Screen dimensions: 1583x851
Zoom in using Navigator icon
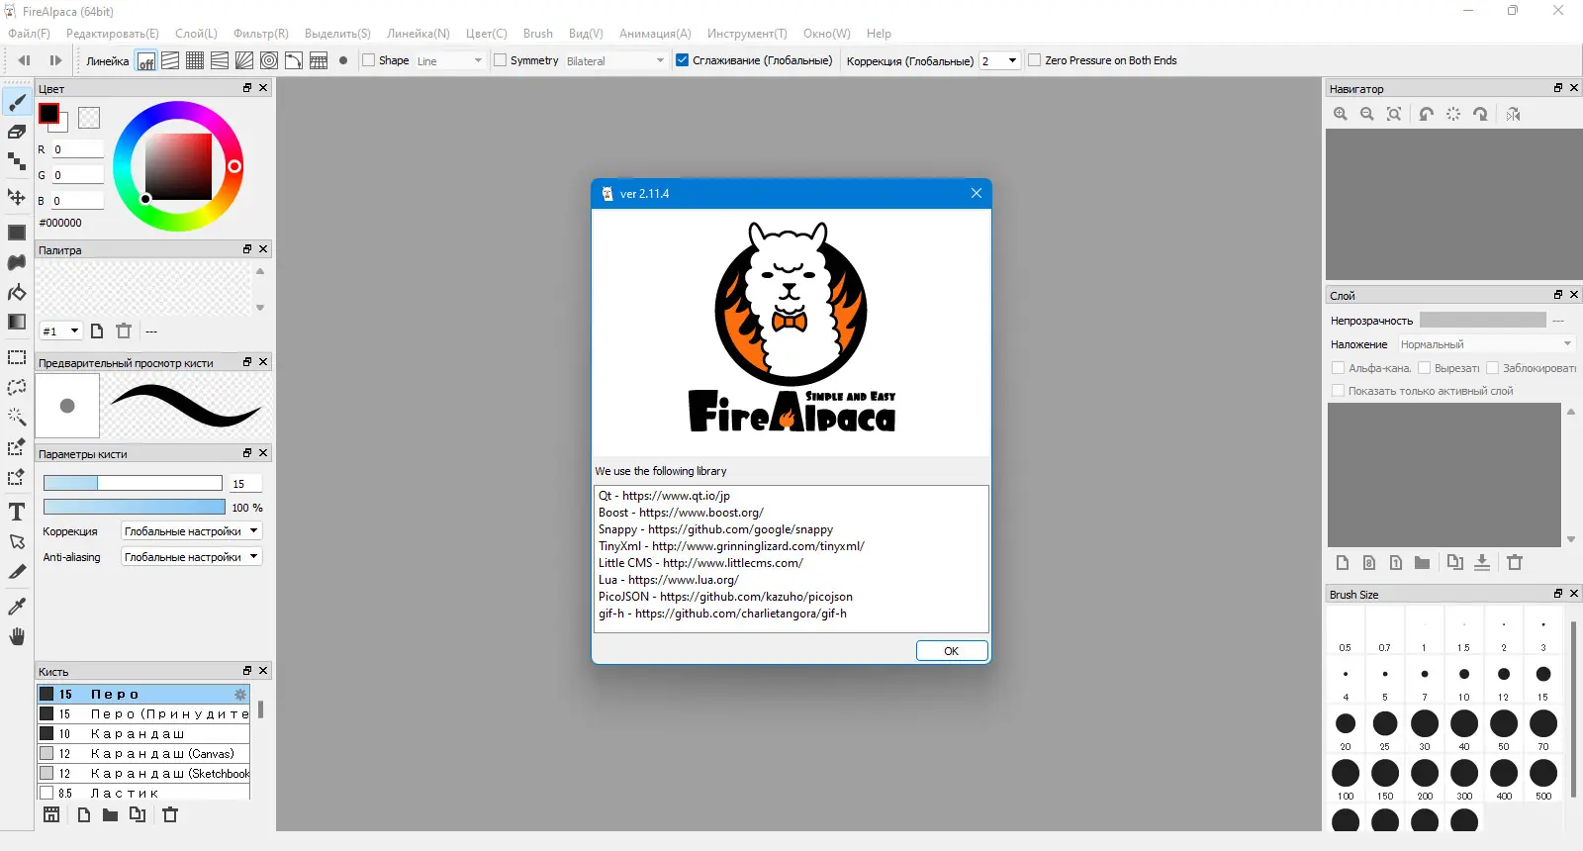pyautogui.click(x=1341, y=114)
